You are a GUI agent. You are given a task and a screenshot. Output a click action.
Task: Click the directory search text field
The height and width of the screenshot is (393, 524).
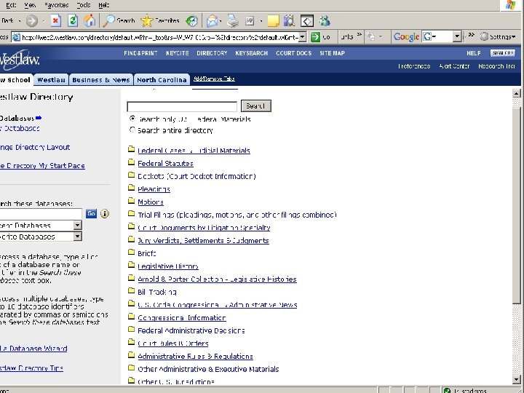click(x=182, y=106)
